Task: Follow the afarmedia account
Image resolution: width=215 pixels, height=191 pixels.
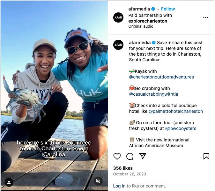Action: click(168, 9)
